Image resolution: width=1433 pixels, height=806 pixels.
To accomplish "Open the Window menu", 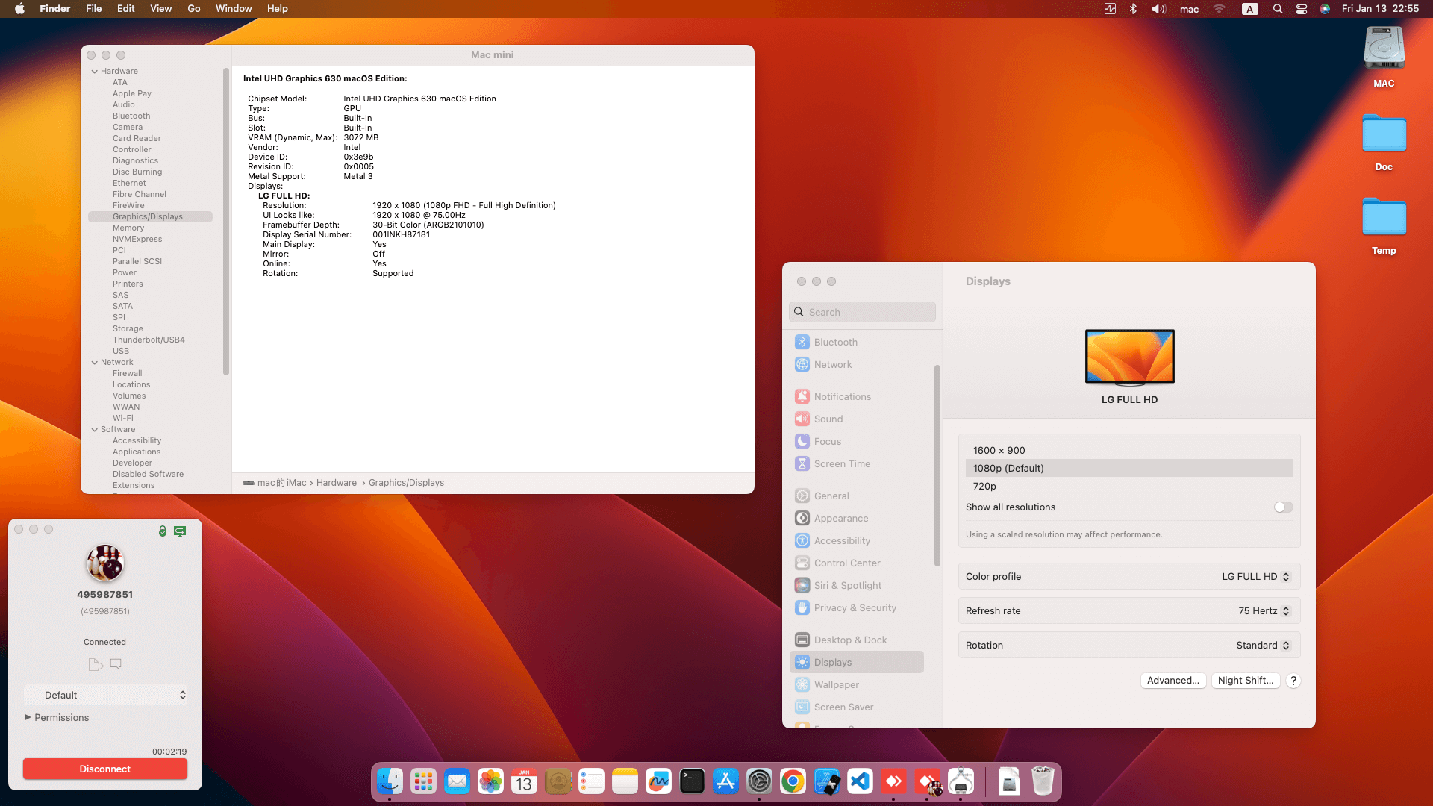I will [234, 8].
